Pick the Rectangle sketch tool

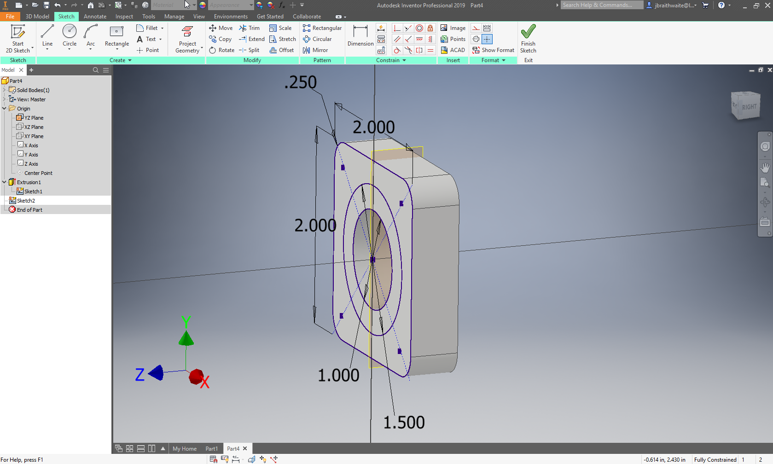(117, 37)
